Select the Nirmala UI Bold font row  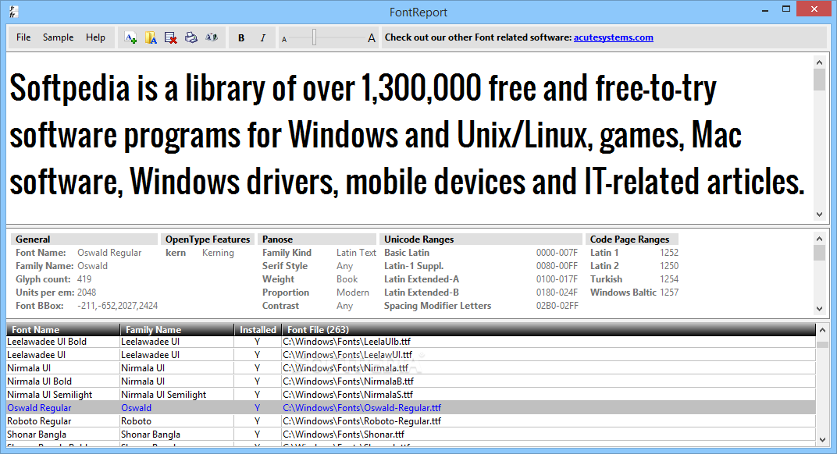click(x=411, y=381)
